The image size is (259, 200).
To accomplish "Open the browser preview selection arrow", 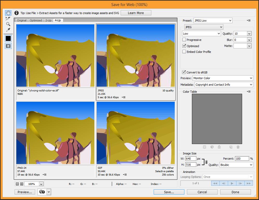I will pos(49,192).
